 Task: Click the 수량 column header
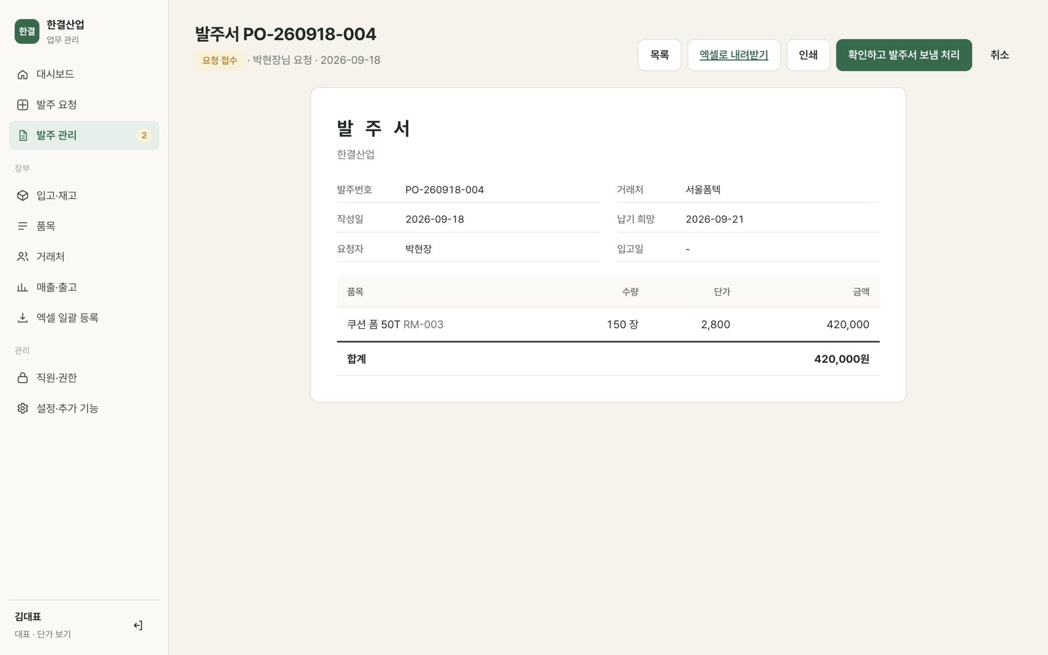click(x=630, y=292)
